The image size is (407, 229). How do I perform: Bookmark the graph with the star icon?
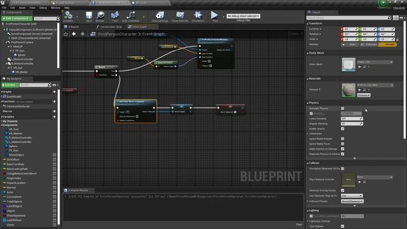click(x=66, y=34)
